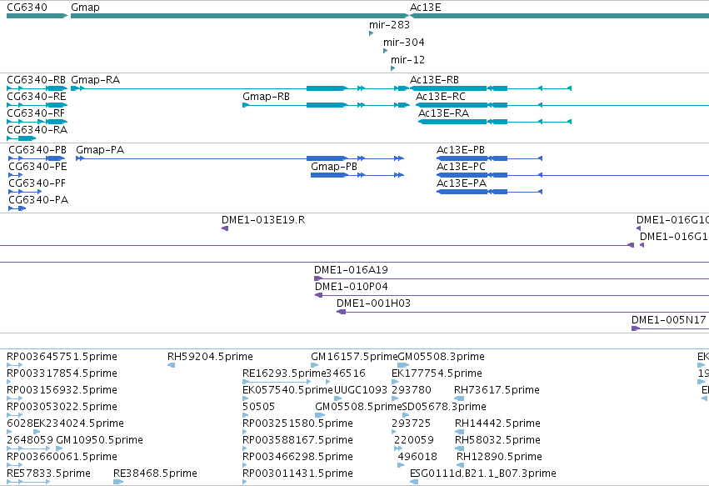Select transcript Ac13E-RC label
This screenshot has width=709, height=486.
[441, 97]
